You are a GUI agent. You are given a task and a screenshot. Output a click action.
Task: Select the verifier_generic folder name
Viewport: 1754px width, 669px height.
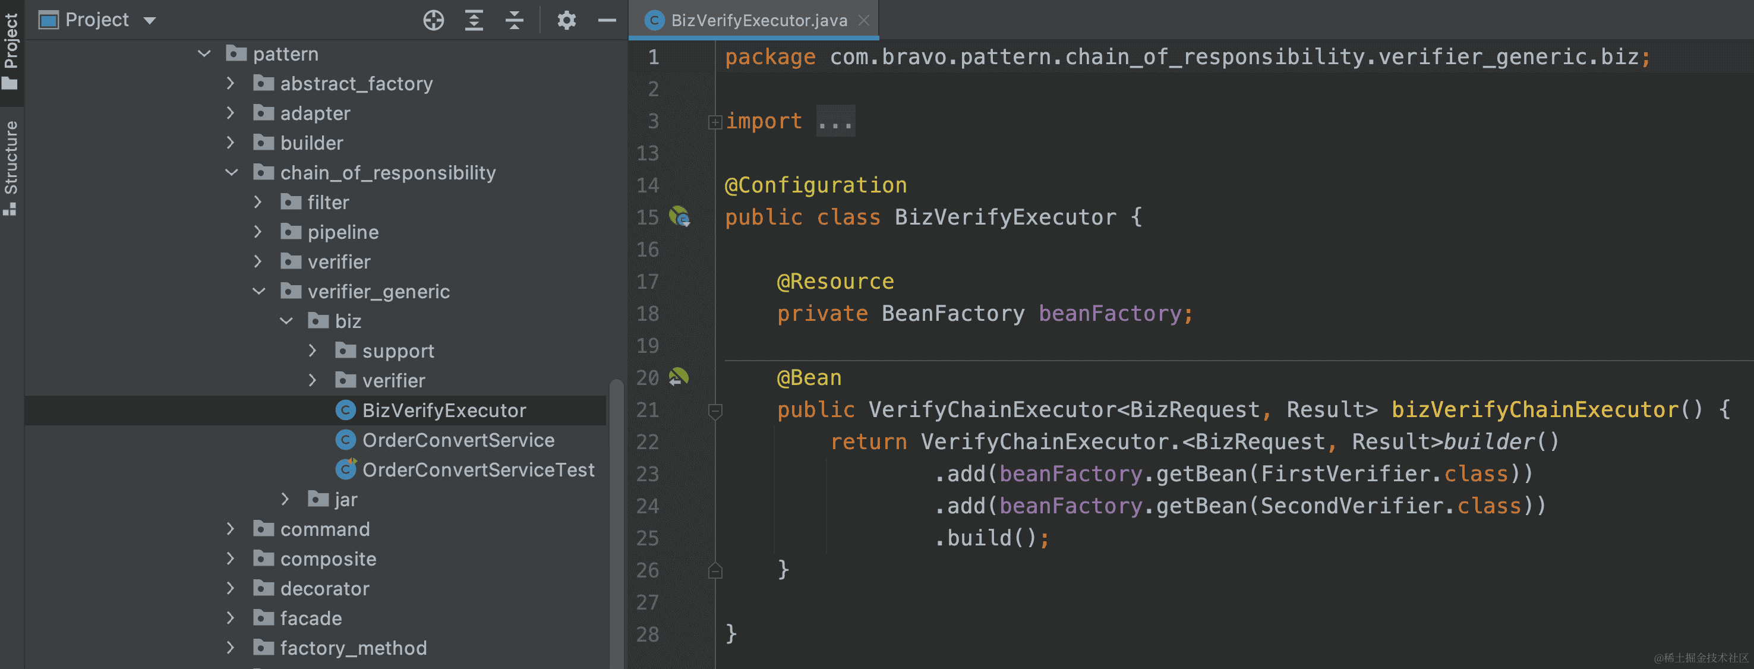[x=378, y=292]
